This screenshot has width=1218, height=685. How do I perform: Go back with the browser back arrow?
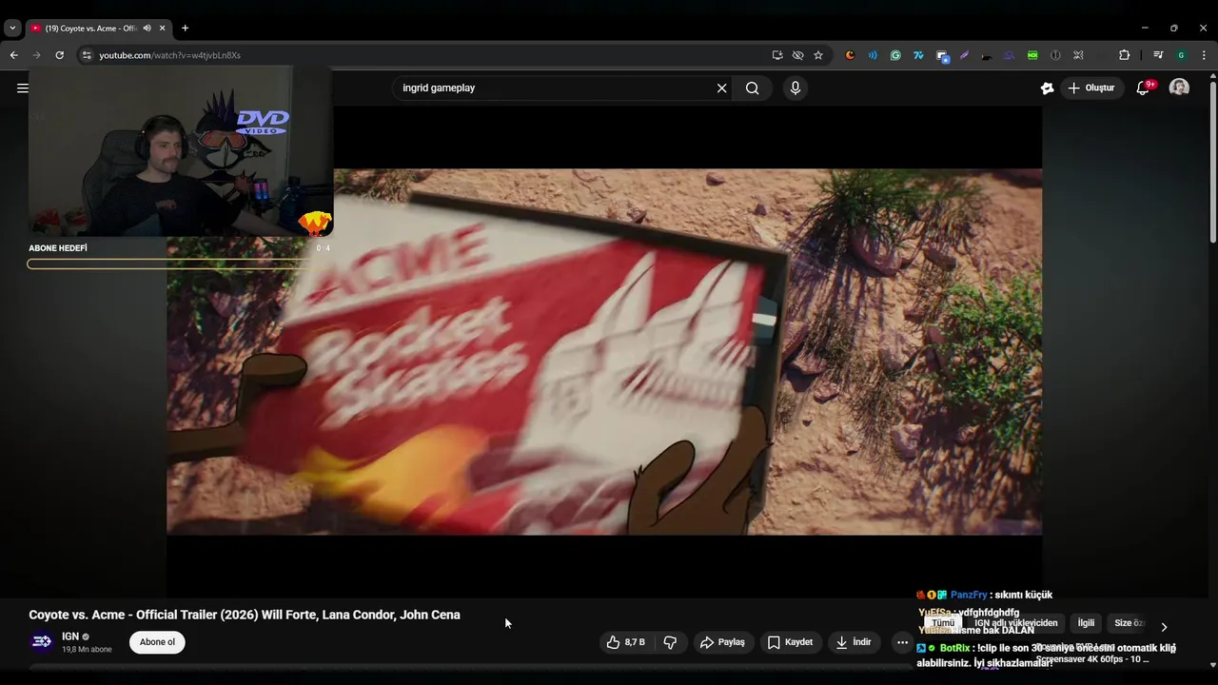click(x=13, y=55)
